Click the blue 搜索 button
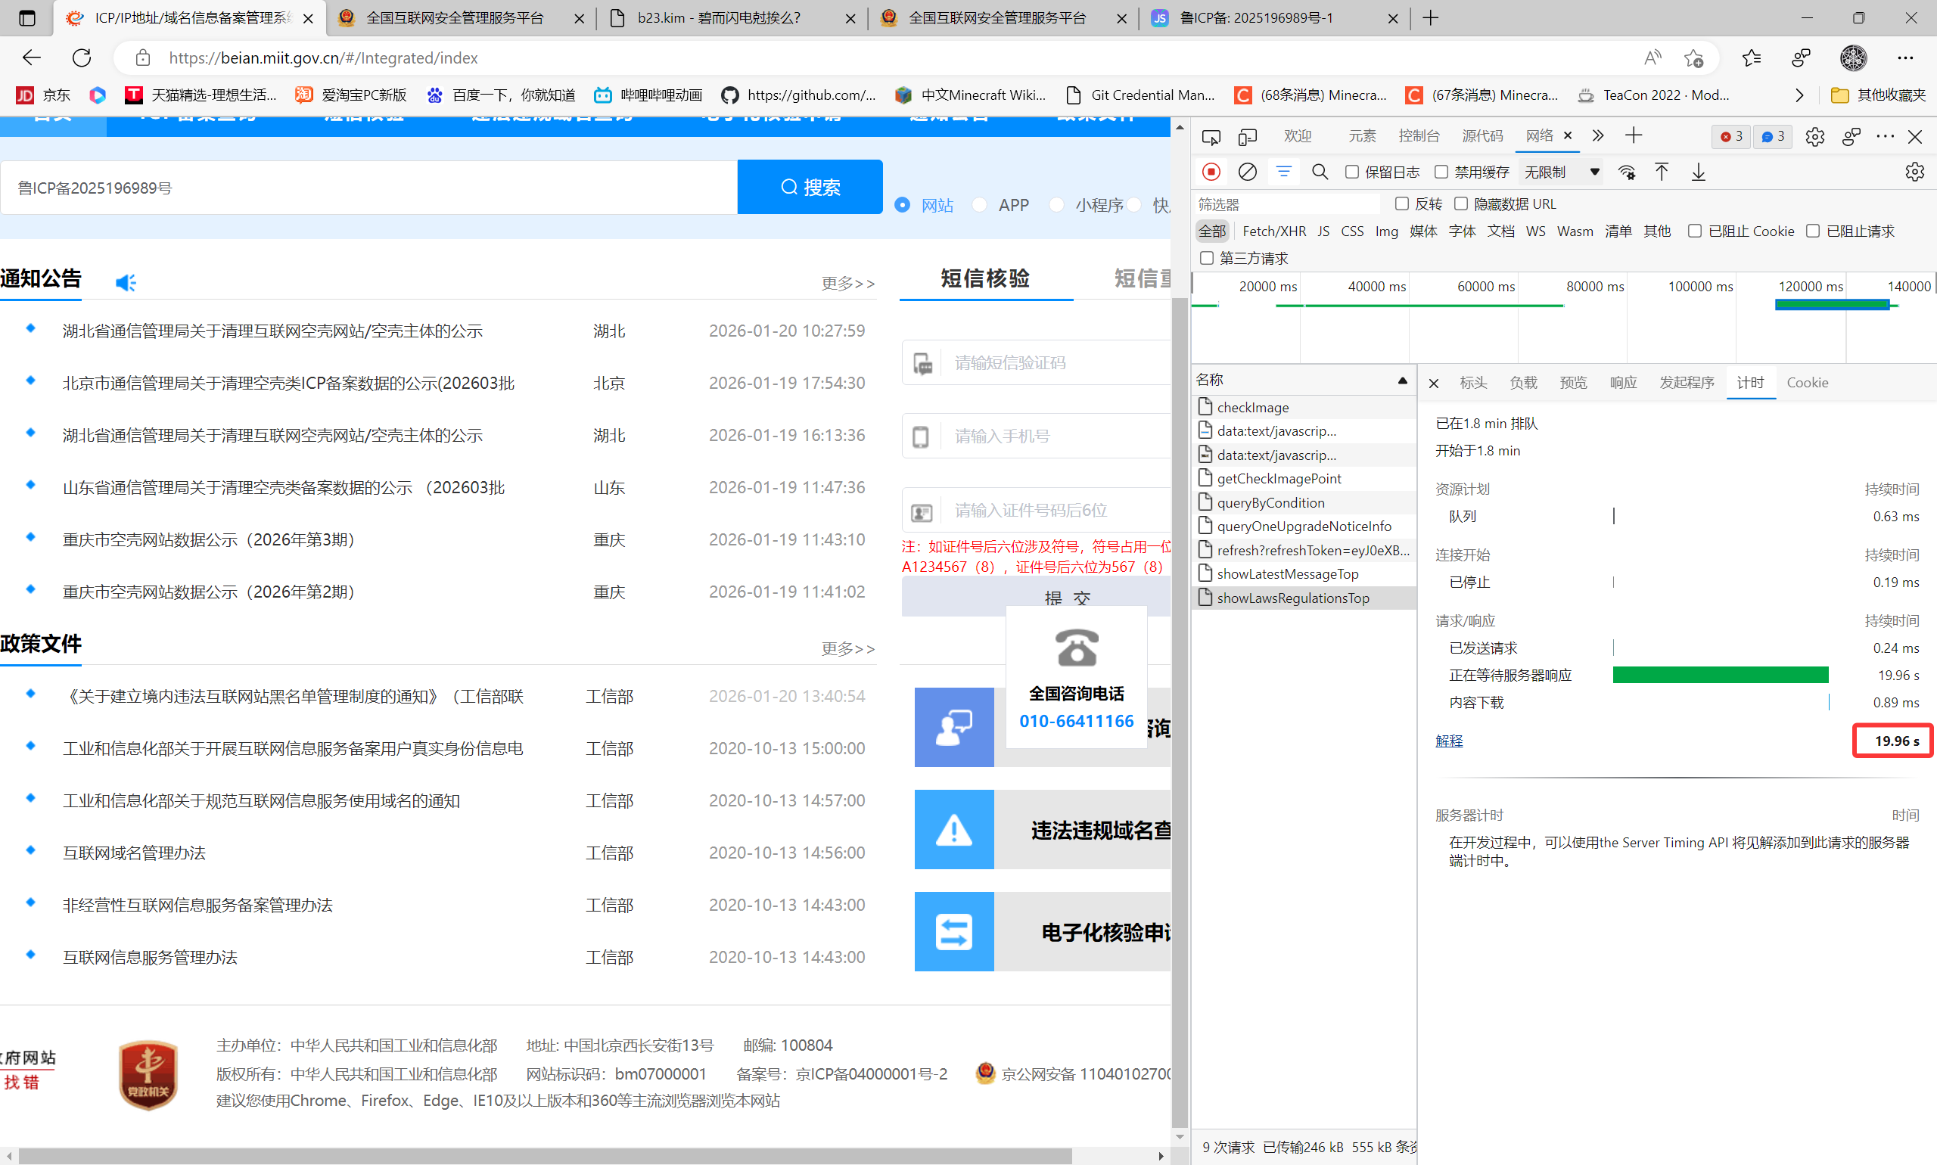This screenshot has height=1165, width=1937. click(810, 187)
